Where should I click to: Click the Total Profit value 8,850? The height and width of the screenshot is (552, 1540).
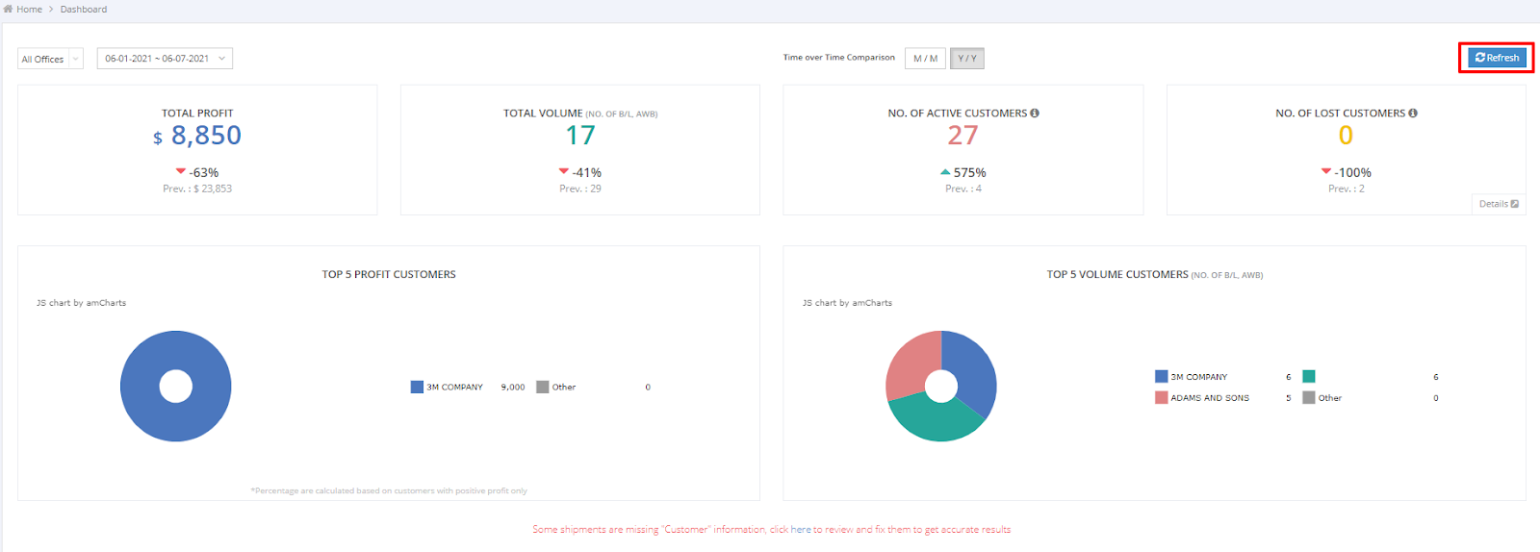tap(206, 136)
